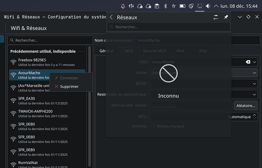Image resolution: width=262 pixels, height=168 pixels.
Task: Click the volume speaker tray icon
Action: pos(208,6)
